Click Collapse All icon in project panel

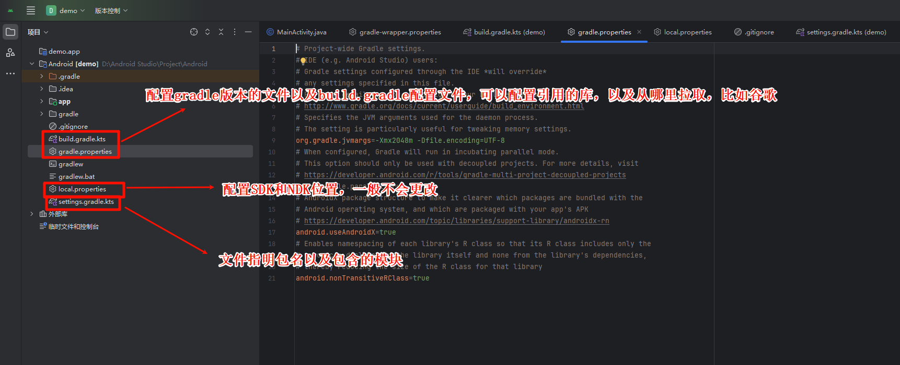click(x=221, y=32)
